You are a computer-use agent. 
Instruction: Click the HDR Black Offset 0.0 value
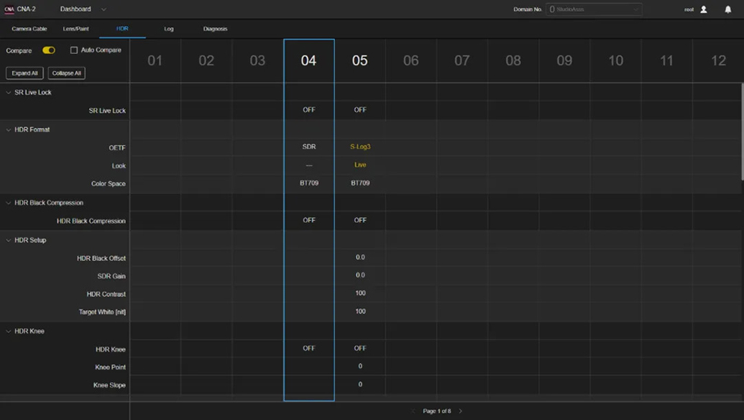(x=360, y=257)
